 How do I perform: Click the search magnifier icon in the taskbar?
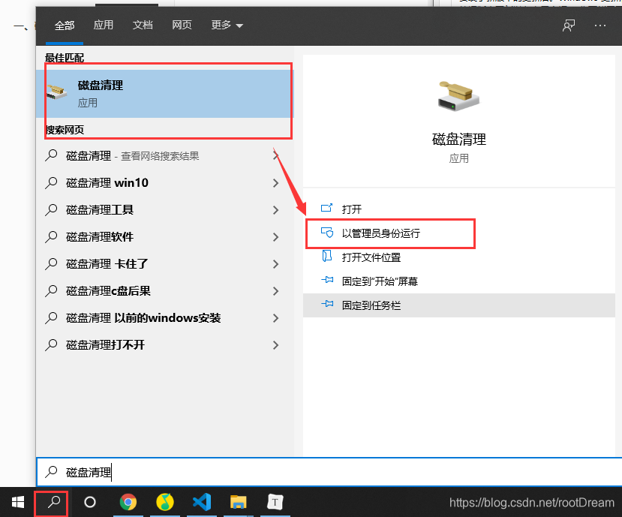coord(50,503)
